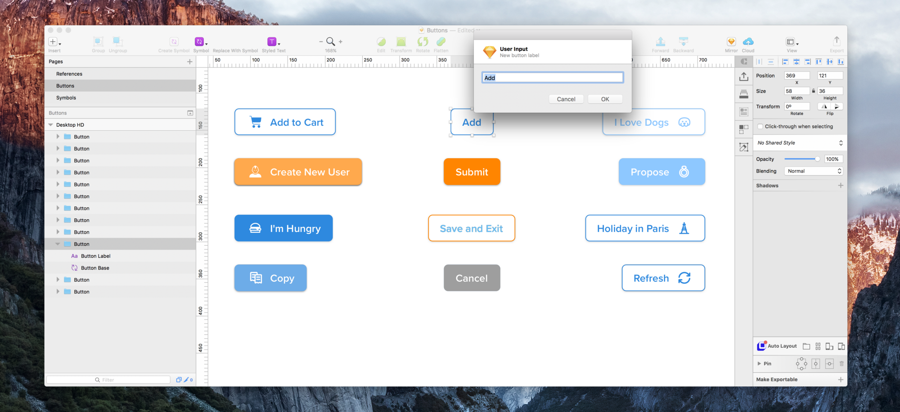This screenshot has width=900, height=412.
Task: Click the Mirror icon in the toolbar
Action: click(731, 41)
